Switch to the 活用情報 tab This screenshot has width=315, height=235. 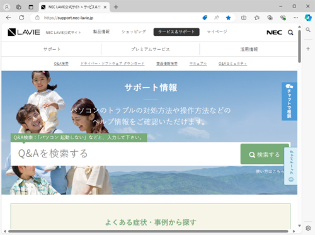click(249, 49)
